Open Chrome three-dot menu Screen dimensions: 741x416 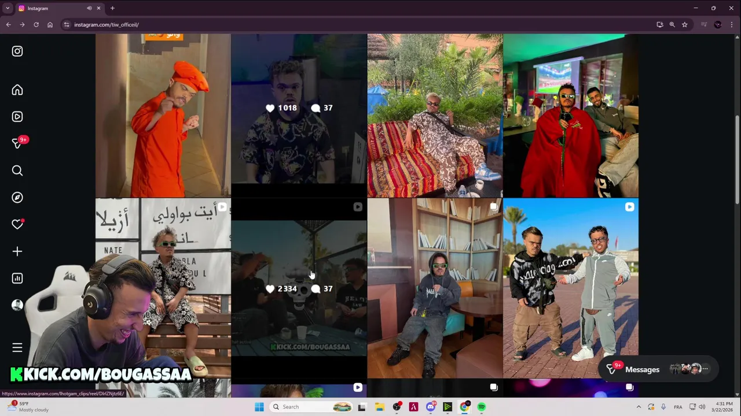point(732,25)
